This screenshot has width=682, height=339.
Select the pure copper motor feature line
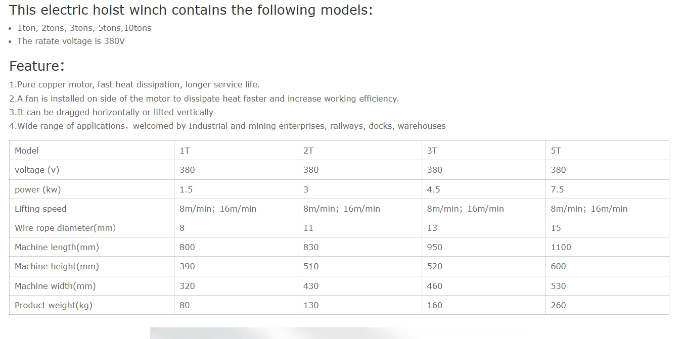tap(134, 85)
